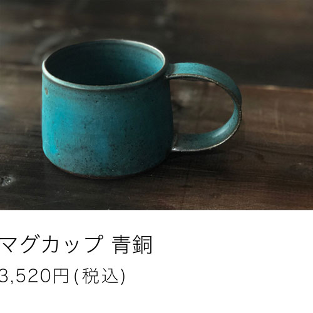Image resolution: width=313 pixels, height=313 pixels.
Task: Click the white space below the price
Action: pos(156,299)
